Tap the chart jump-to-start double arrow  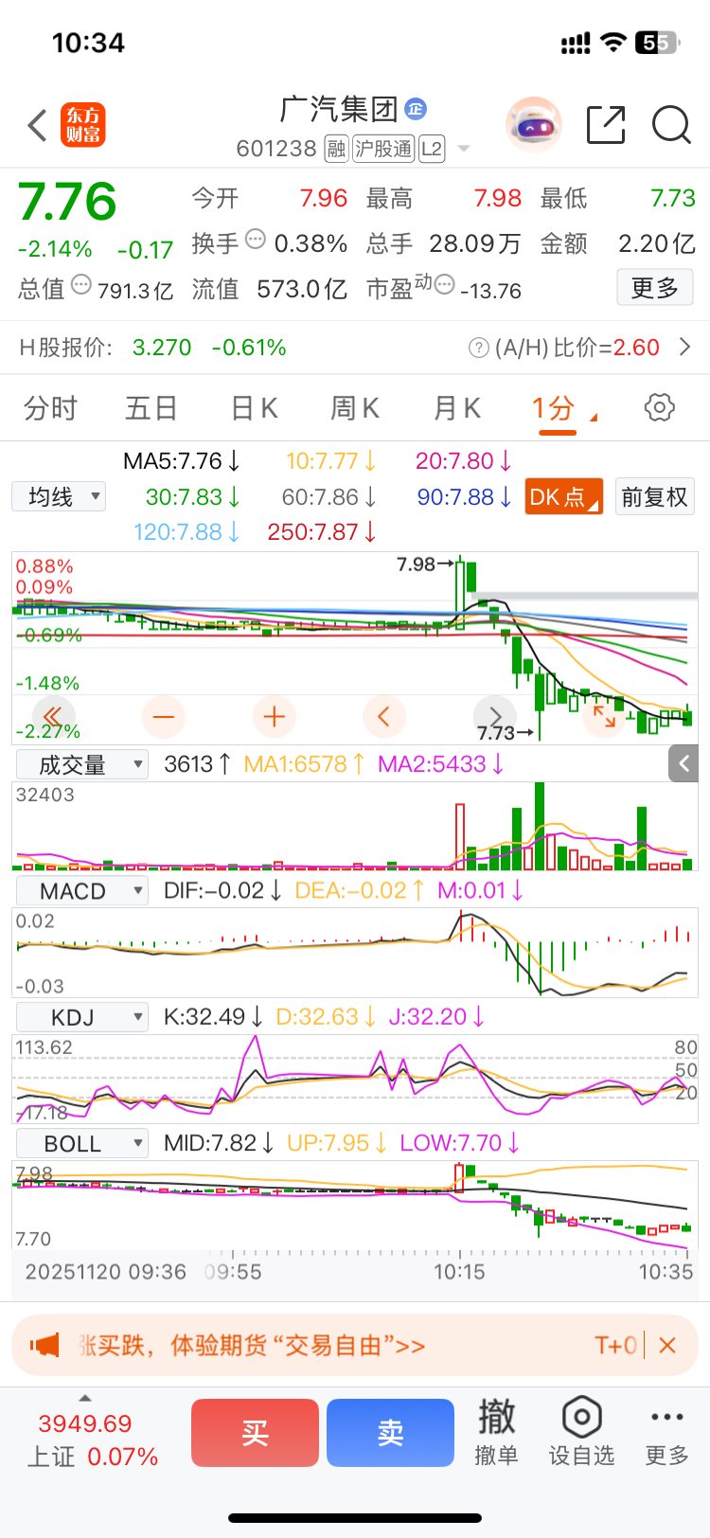53,716
